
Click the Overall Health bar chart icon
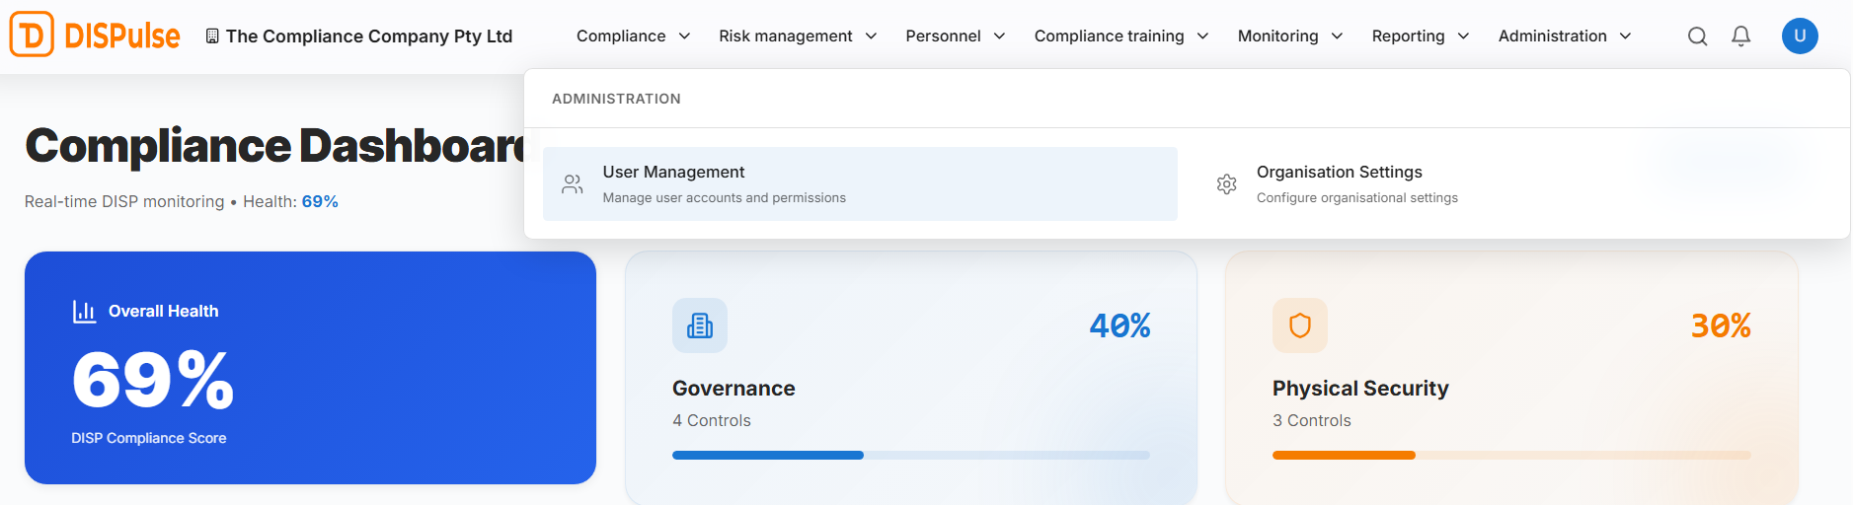pyautogui.click(x=84, y=312)
